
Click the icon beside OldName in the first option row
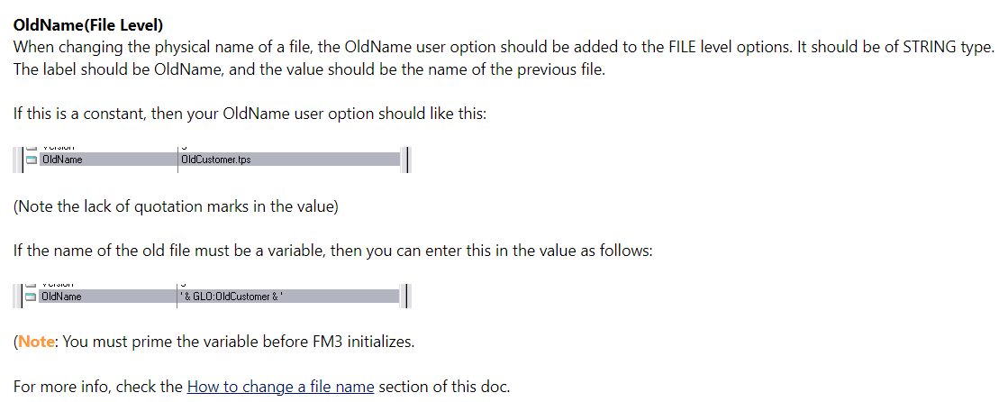pyautogui.click(x=32, y=160)
